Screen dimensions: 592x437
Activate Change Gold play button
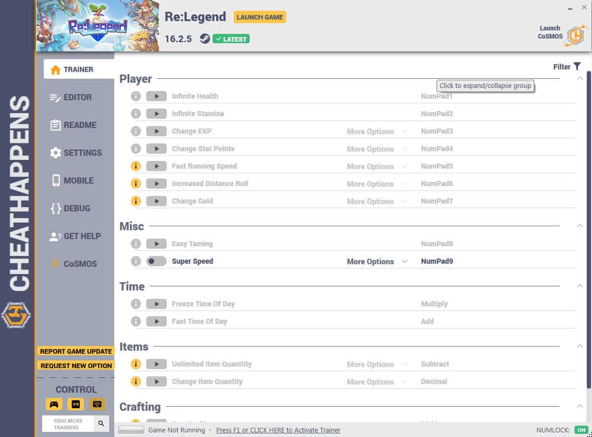(156, 201)
